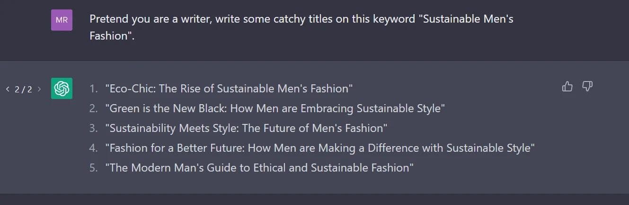The image size is (629, 205).
Task: Click the thumbs down icon on the response
Action: pyautogui.click(x=587, y=87)
